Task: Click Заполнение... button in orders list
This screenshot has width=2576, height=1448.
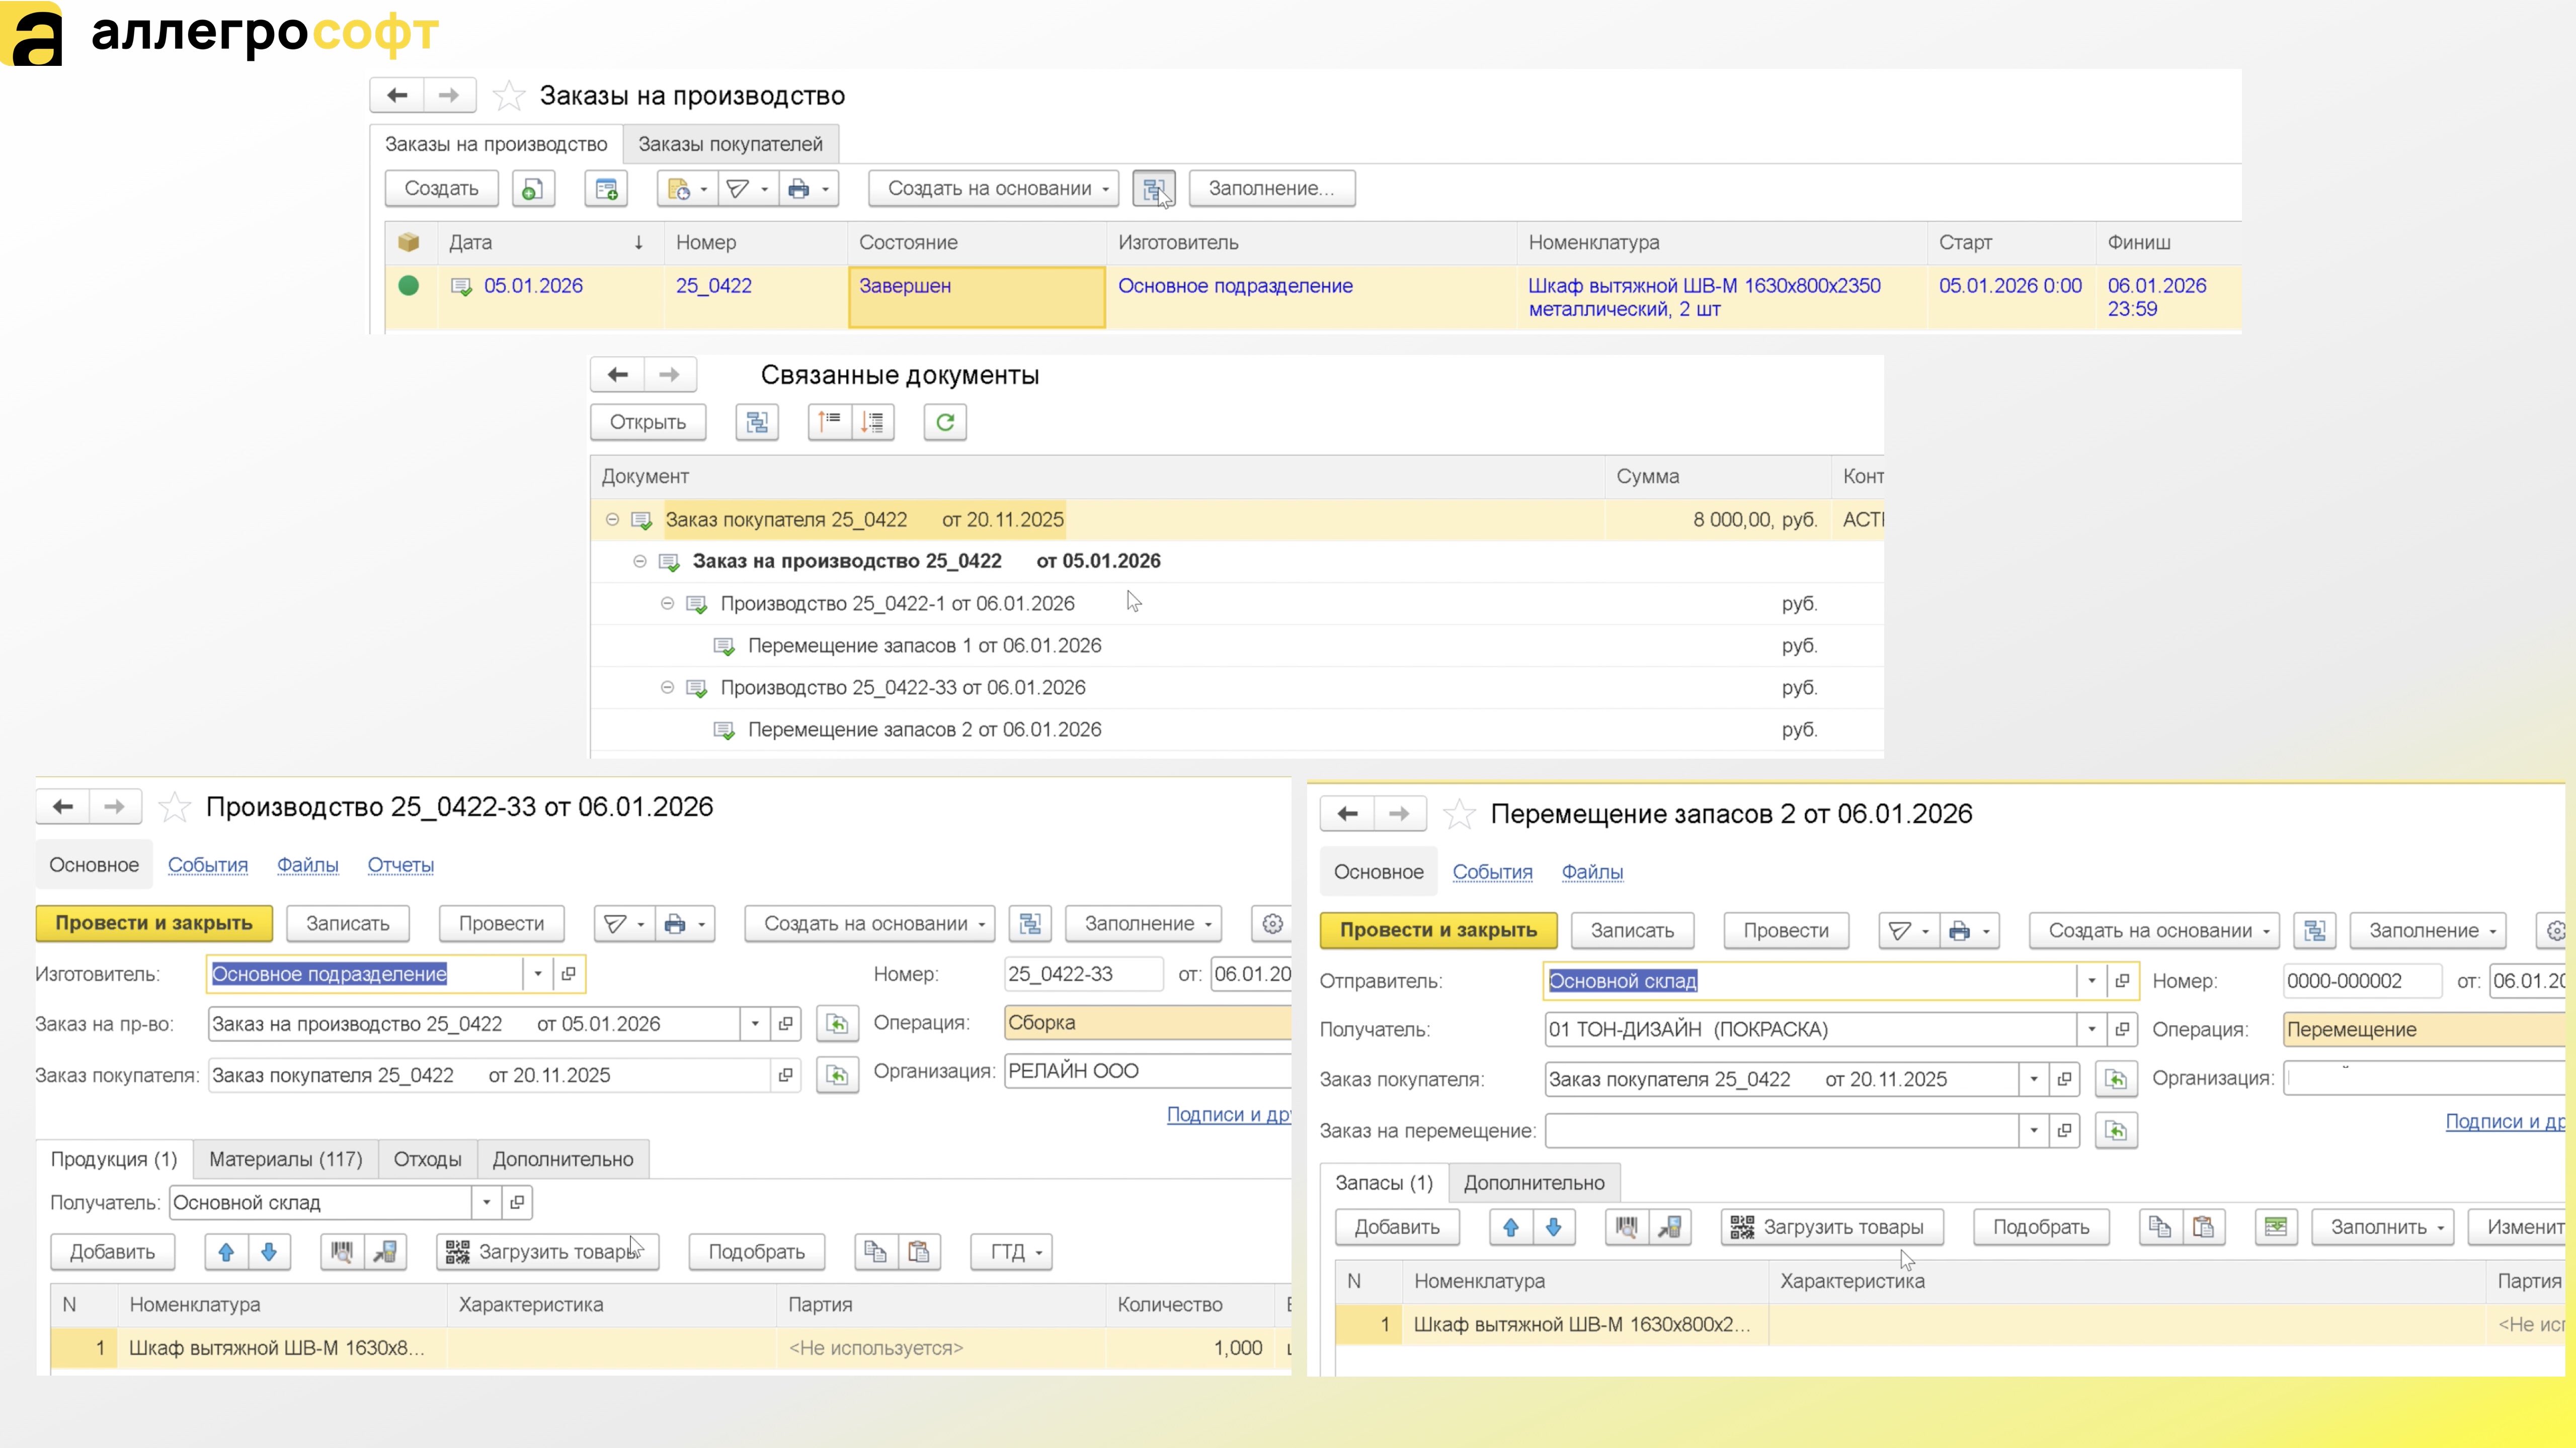Action: click(1272, 188)
